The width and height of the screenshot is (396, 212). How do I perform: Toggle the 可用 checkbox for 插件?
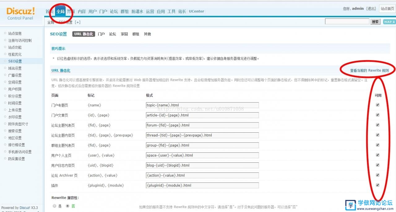point(377,185)
